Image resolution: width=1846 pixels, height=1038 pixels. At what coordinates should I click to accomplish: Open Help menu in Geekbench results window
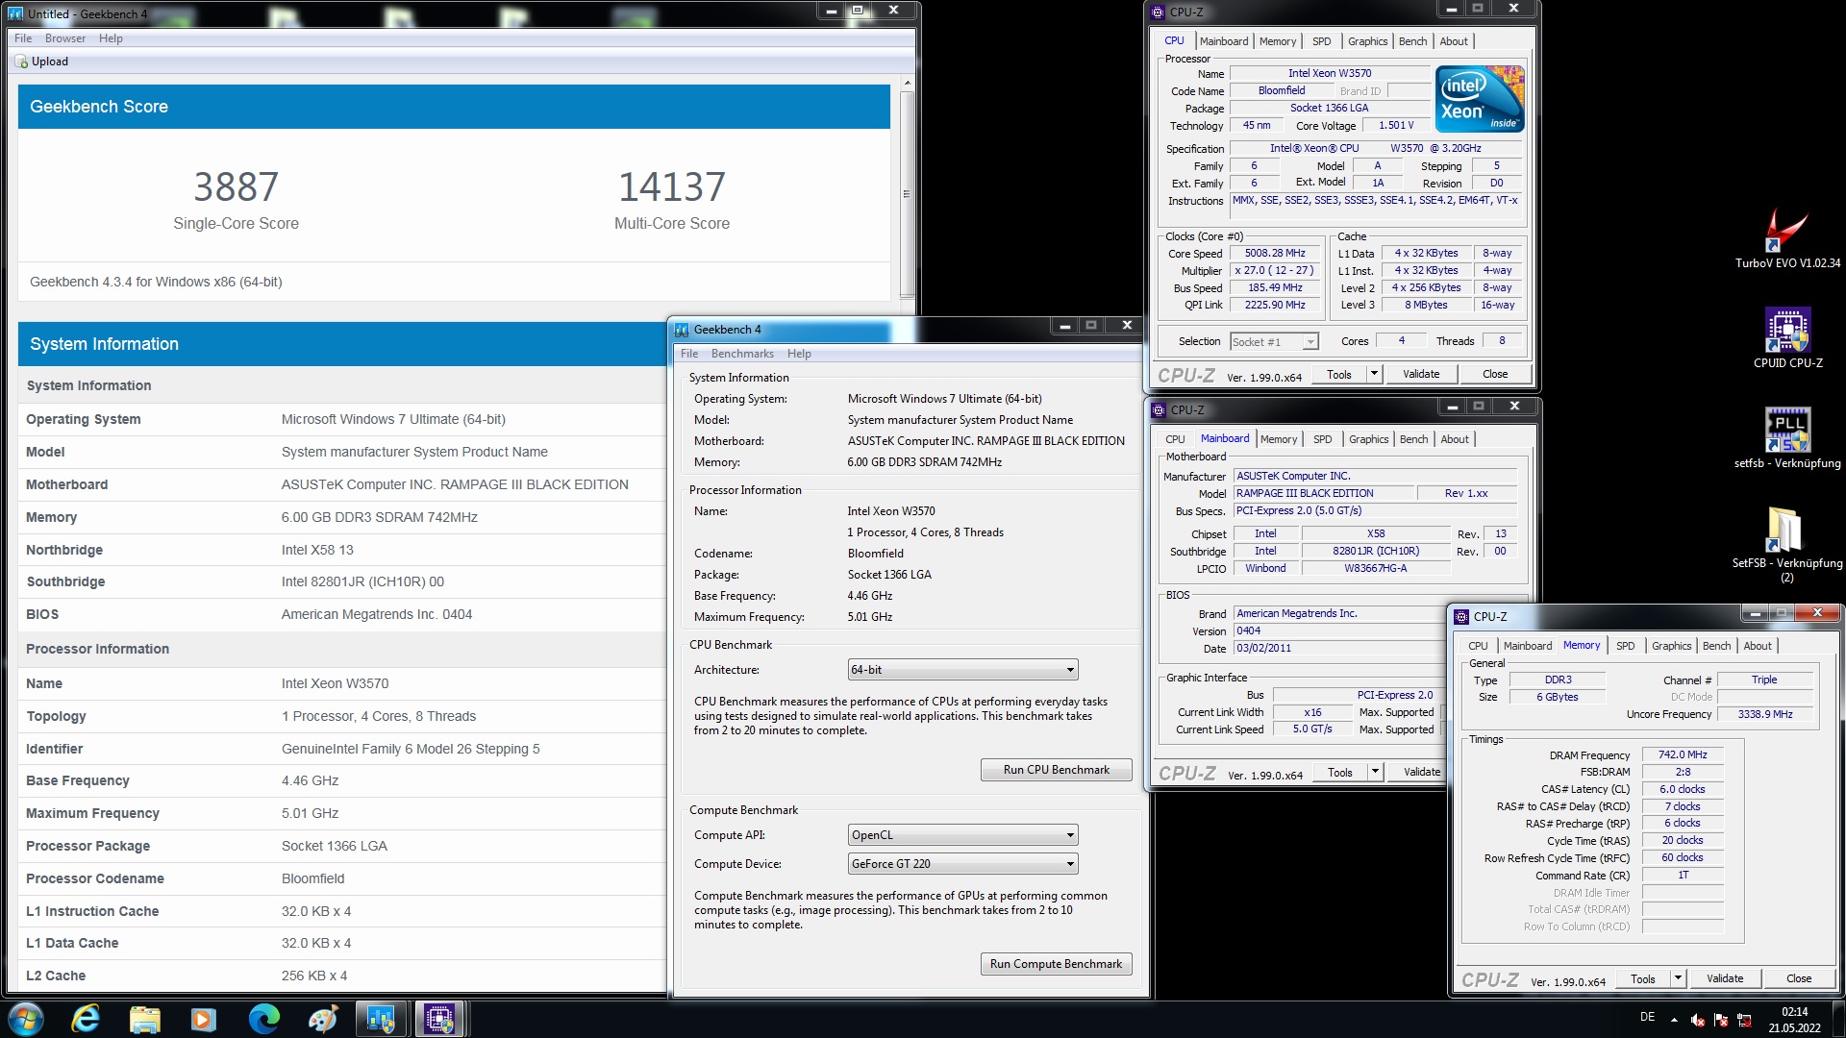point(111,38)
